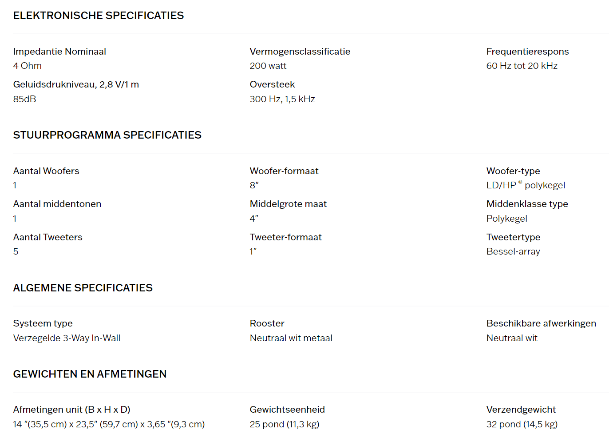Click the Gewichten en Afmetingen heading
This screenshot has height=442, width=609.
click(90, 374)
